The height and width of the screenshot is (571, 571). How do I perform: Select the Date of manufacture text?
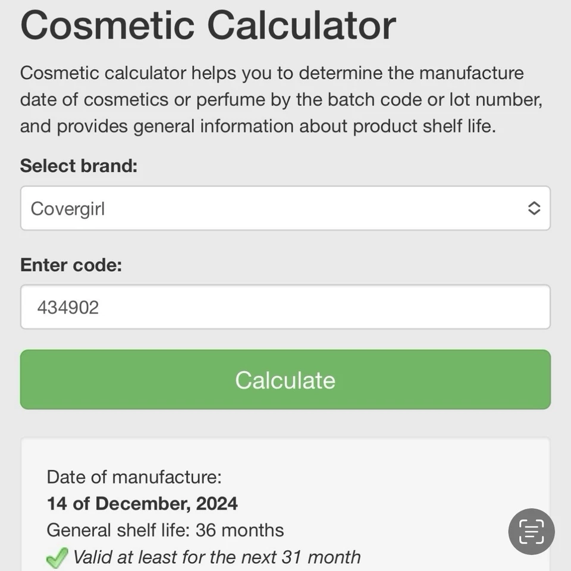click(134, 477)
